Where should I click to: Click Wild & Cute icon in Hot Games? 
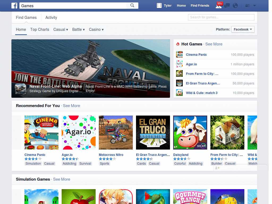coord(179,93)
